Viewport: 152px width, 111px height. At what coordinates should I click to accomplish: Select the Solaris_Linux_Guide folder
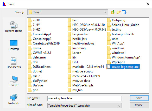point(123,25)
